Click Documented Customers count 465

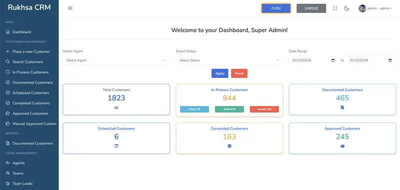point(342,98)
